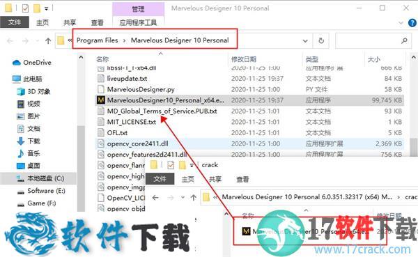Screen dimensions: 418x257
Task: Switch to 共享 tab in crack window
Action: pos(215,179)
